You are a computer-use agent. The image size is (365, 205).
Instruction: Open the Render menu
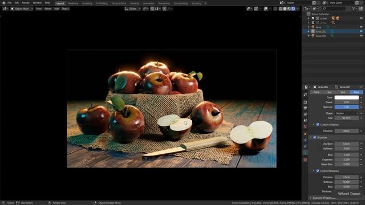pos(26,3)
